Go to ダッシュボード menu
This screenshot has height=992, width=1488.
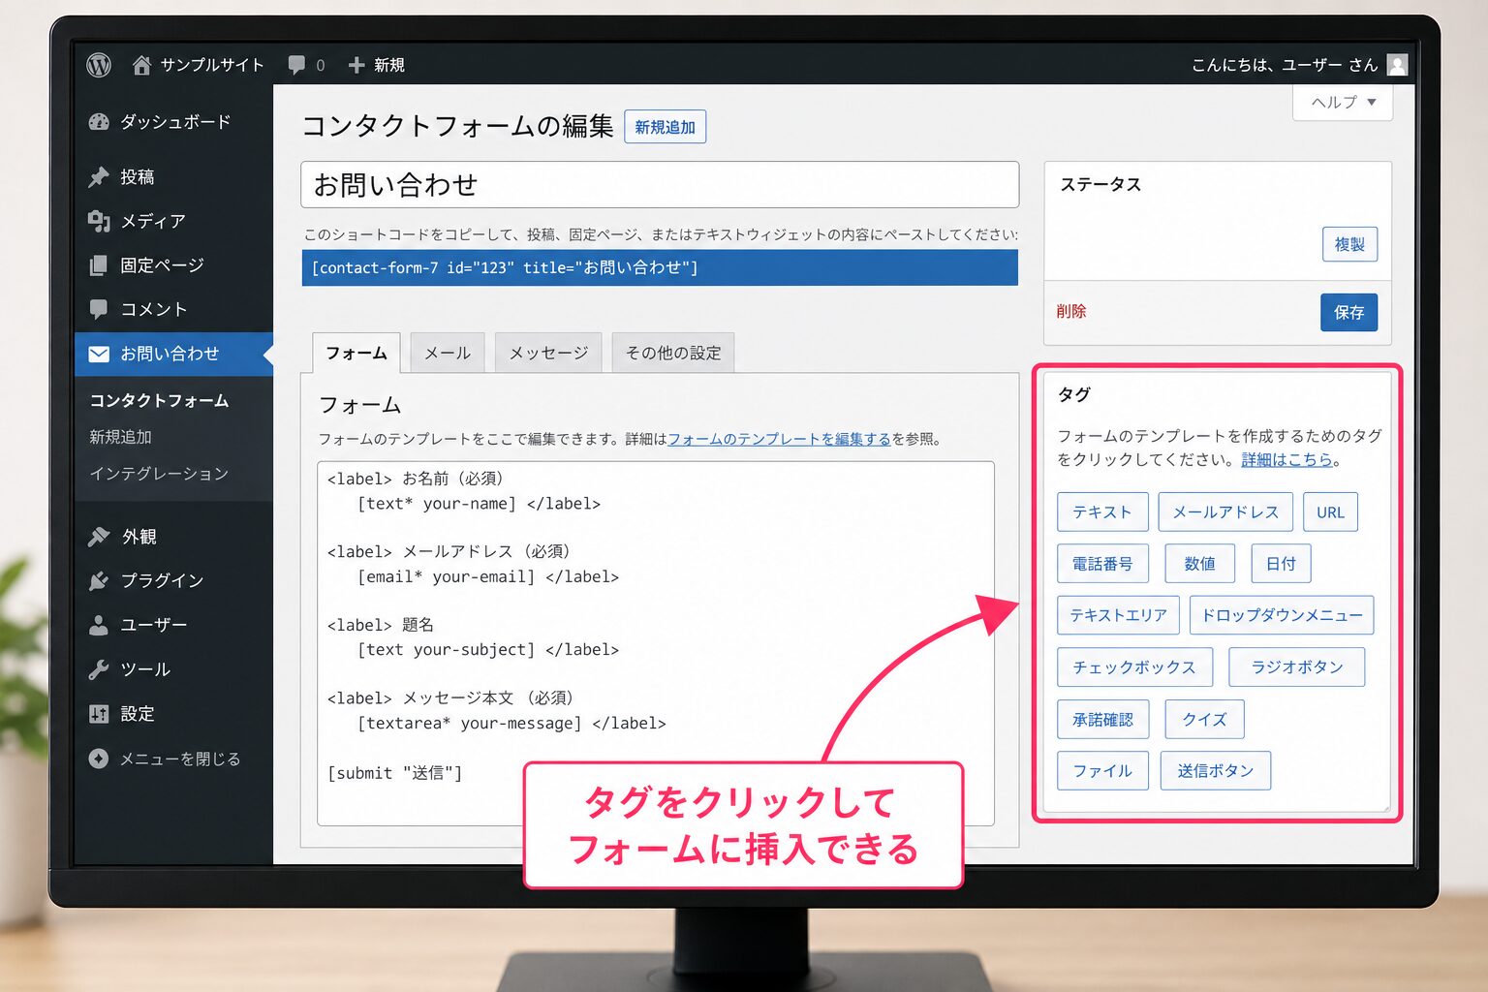tap(174, 122)
